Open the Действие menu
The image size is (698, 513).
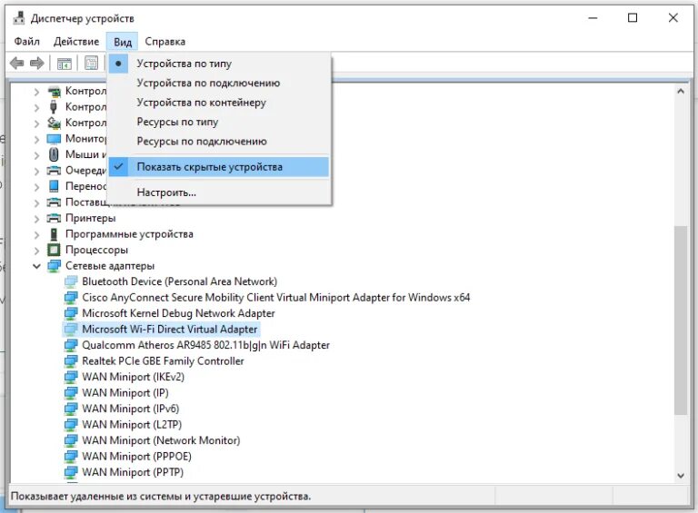(76, 42)
